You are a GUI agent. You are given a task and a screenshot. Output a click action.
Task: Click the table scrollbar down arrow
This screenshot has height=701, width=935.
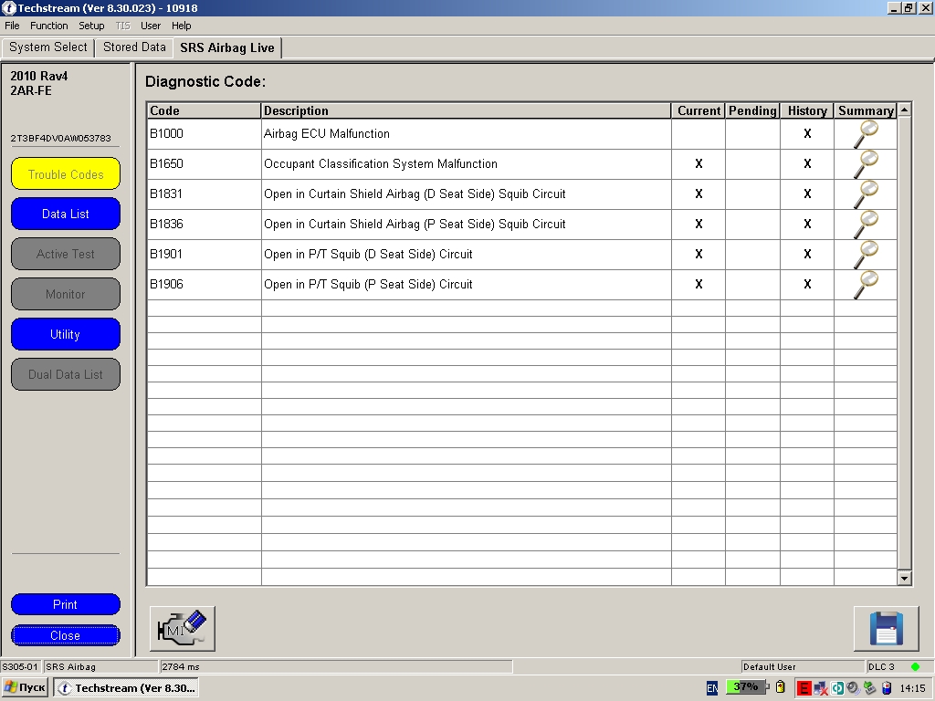[x=905, y=578]
